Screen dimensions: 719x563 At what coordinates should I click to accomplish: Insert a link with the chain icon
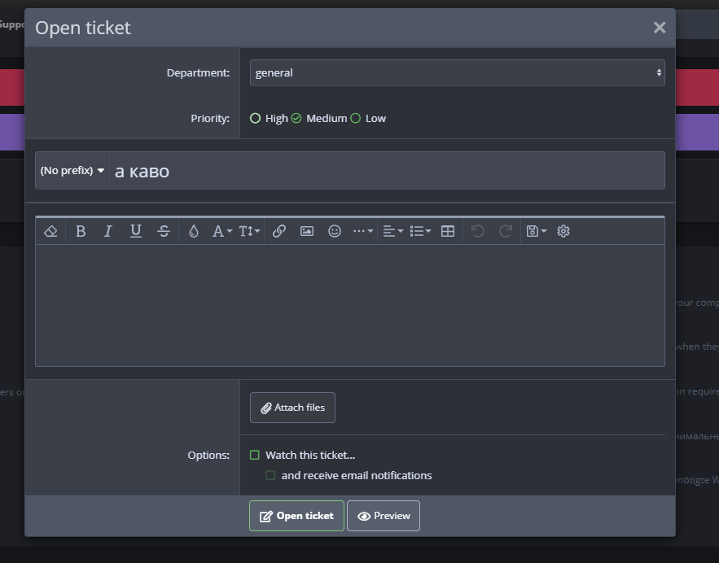pyautogui.click(x=279, y=231)
